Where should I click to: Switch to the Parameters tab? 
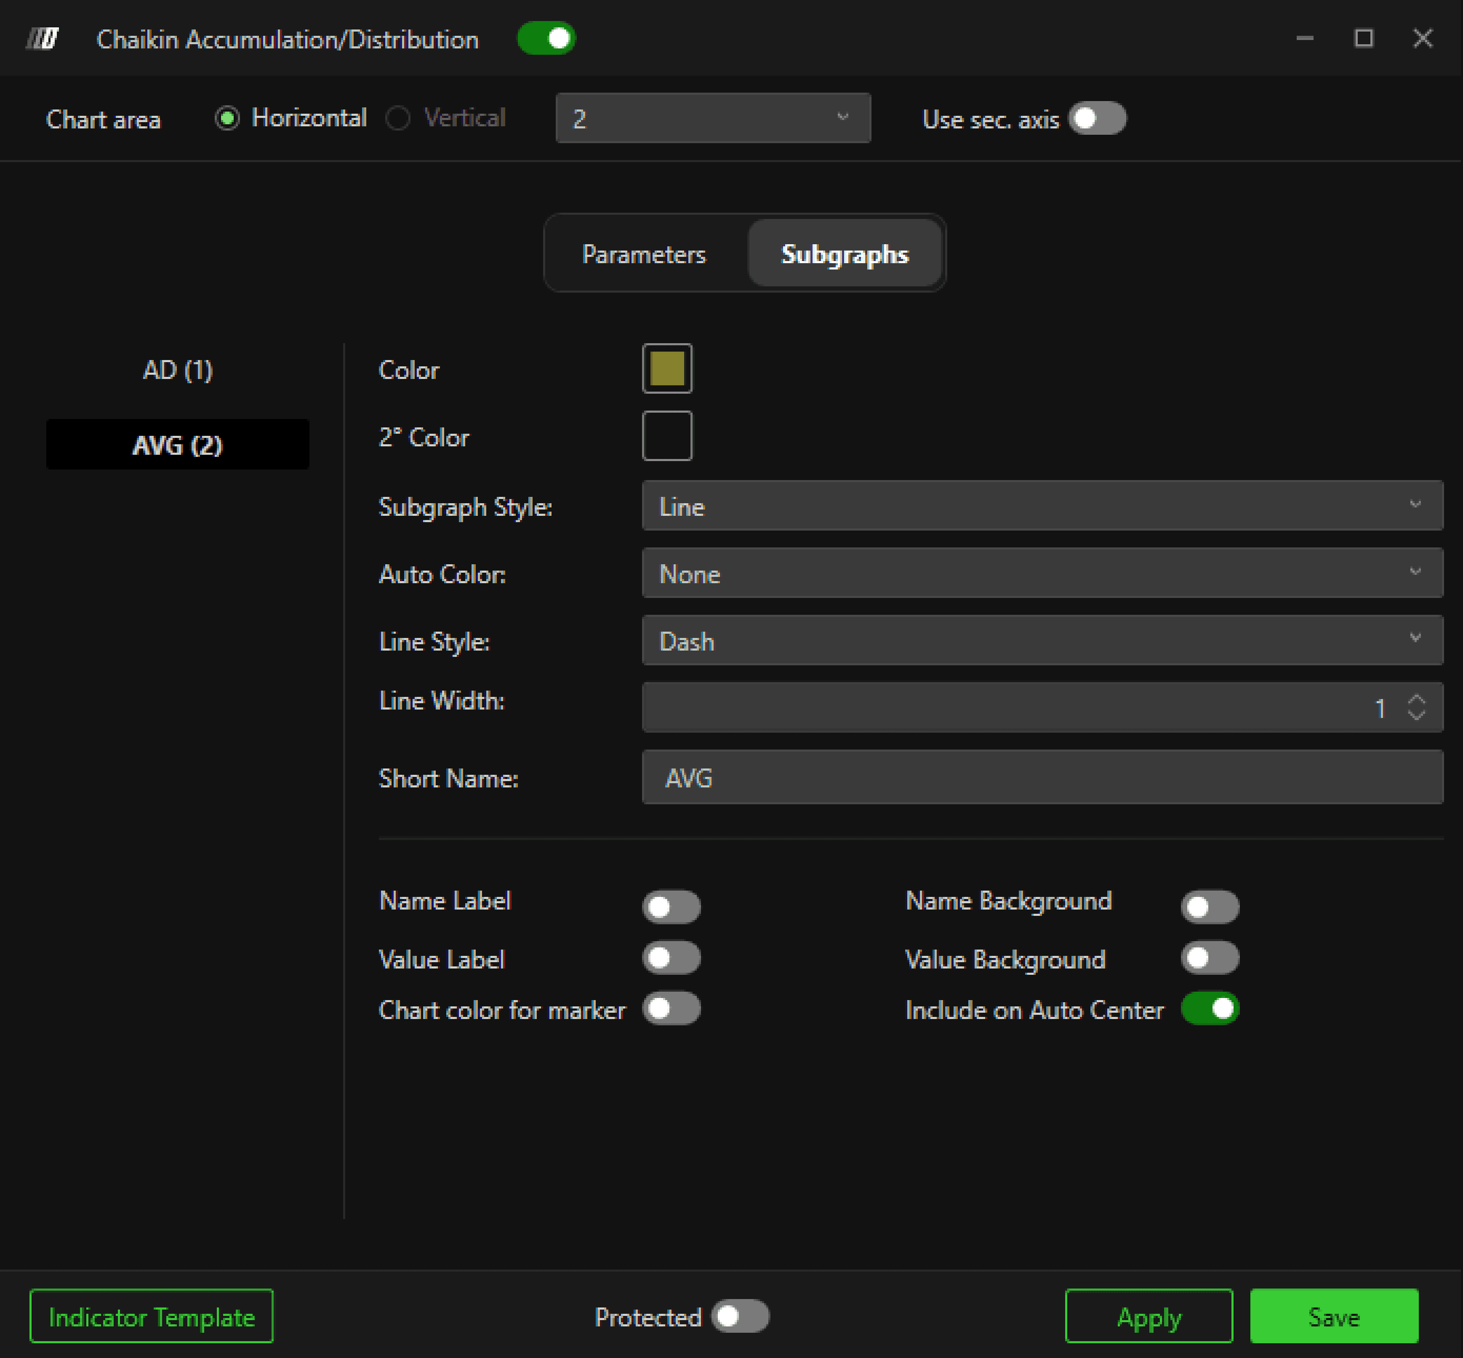point(644,254)
